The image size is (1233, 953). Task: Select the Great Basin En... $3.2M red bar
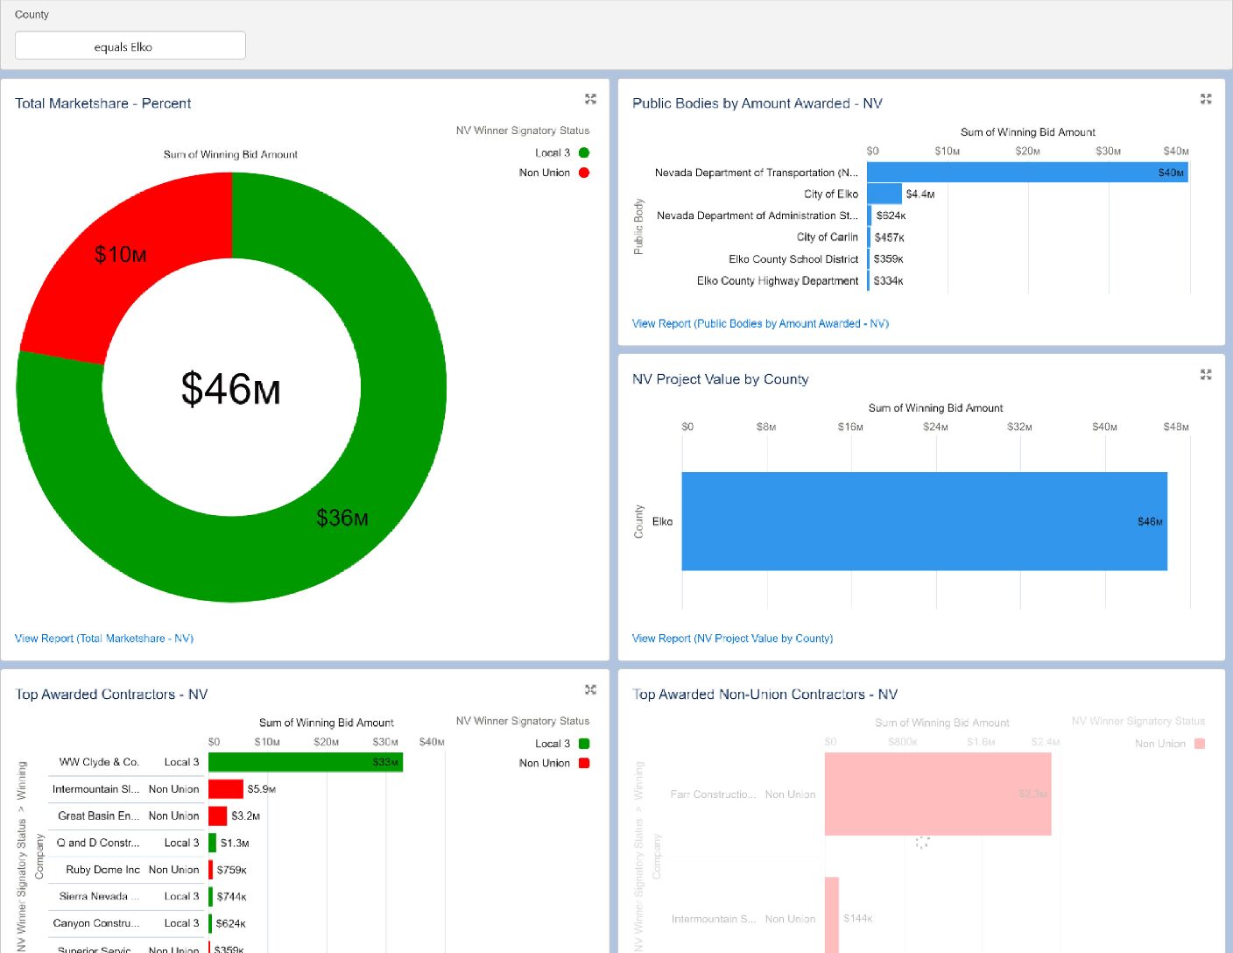(x=218, y=816)
